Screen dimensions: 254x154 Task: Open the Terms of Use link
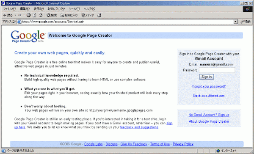click(160, 144)
